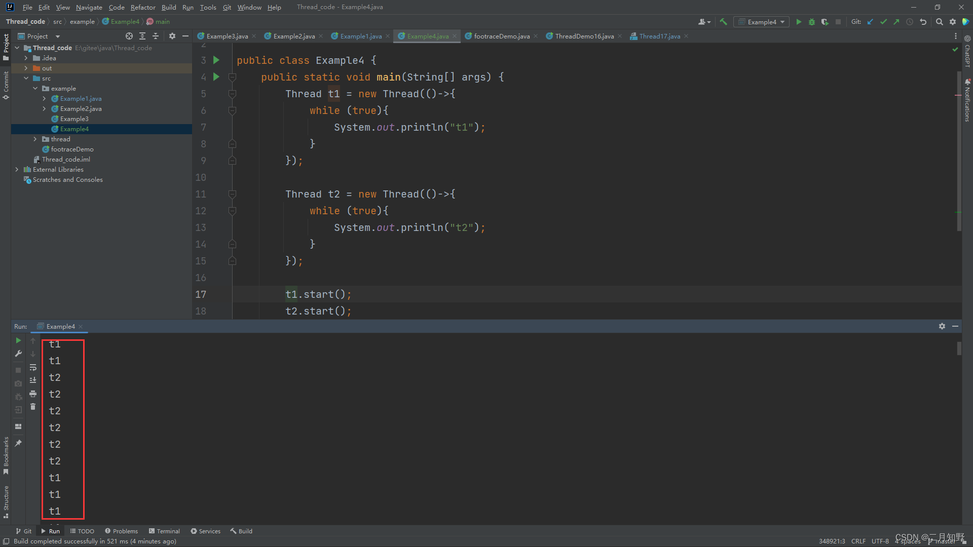Viewport: 973px width, 547px height.
Task: Open Search Everywhere magnifier icon
Action: [x=939, y=22]
